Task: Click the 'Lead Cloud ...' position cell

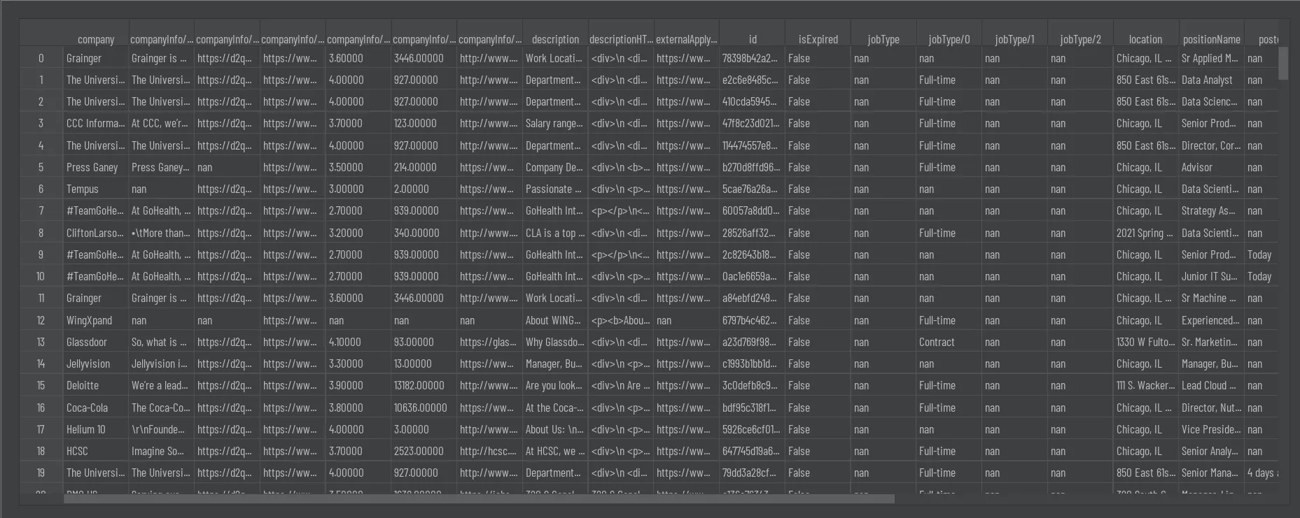Action: 1212,385
